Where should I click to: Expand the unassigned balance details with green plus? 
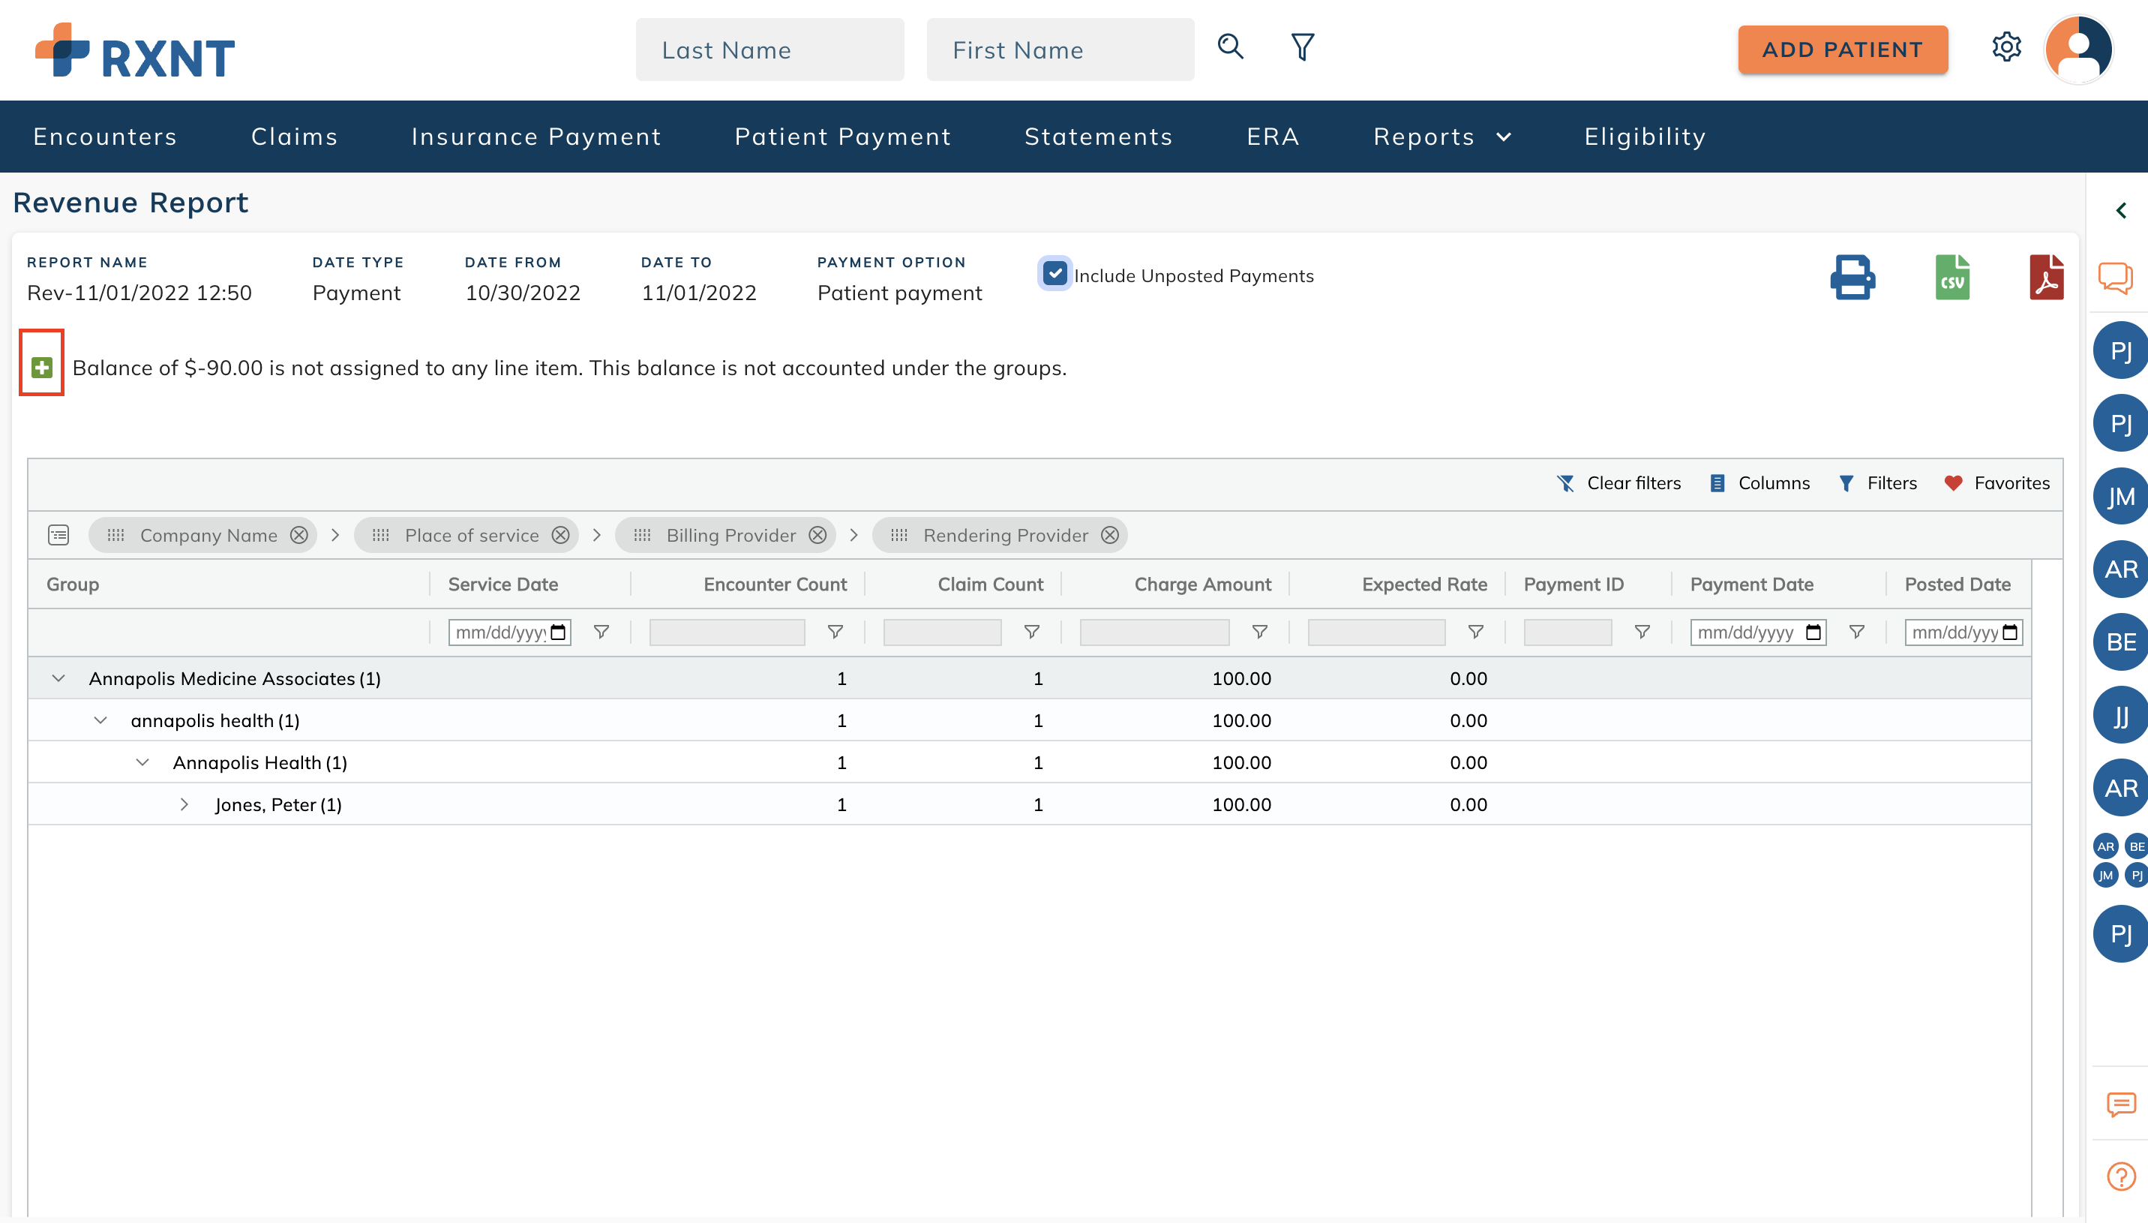(41, 367)
